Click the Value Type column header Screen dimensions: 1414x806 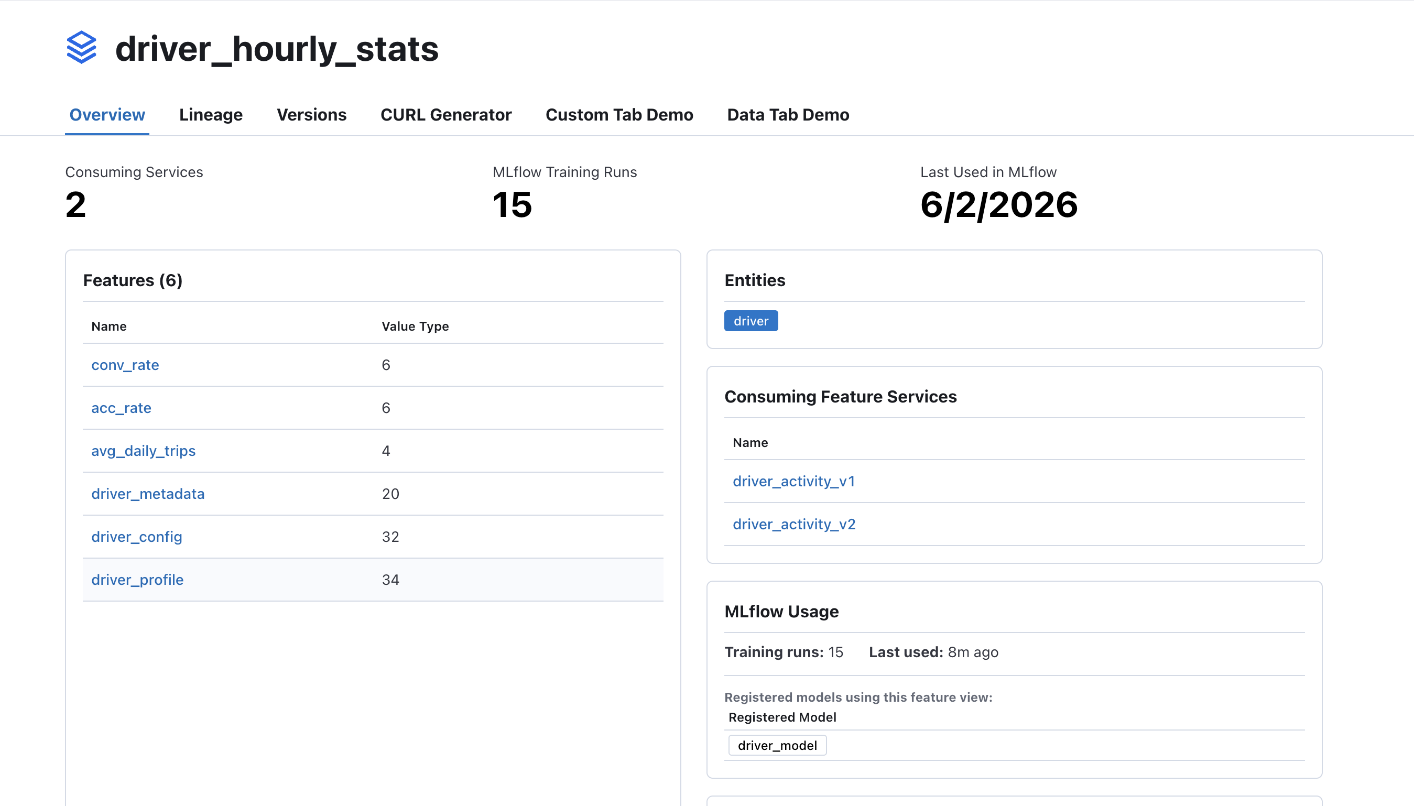click(415, 326)
